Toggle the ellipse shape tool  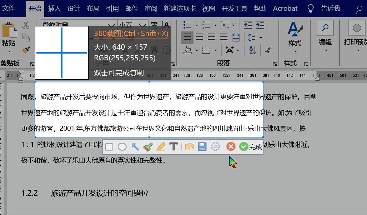[x=122, y=146]
